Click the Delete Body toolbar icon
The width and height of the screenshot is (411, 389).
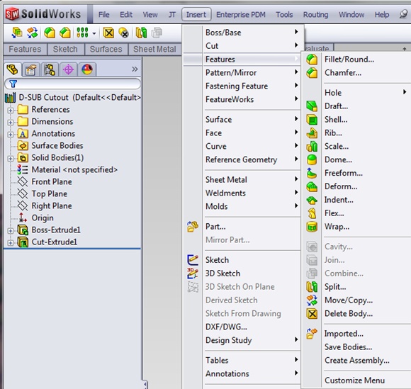point(108,33)
